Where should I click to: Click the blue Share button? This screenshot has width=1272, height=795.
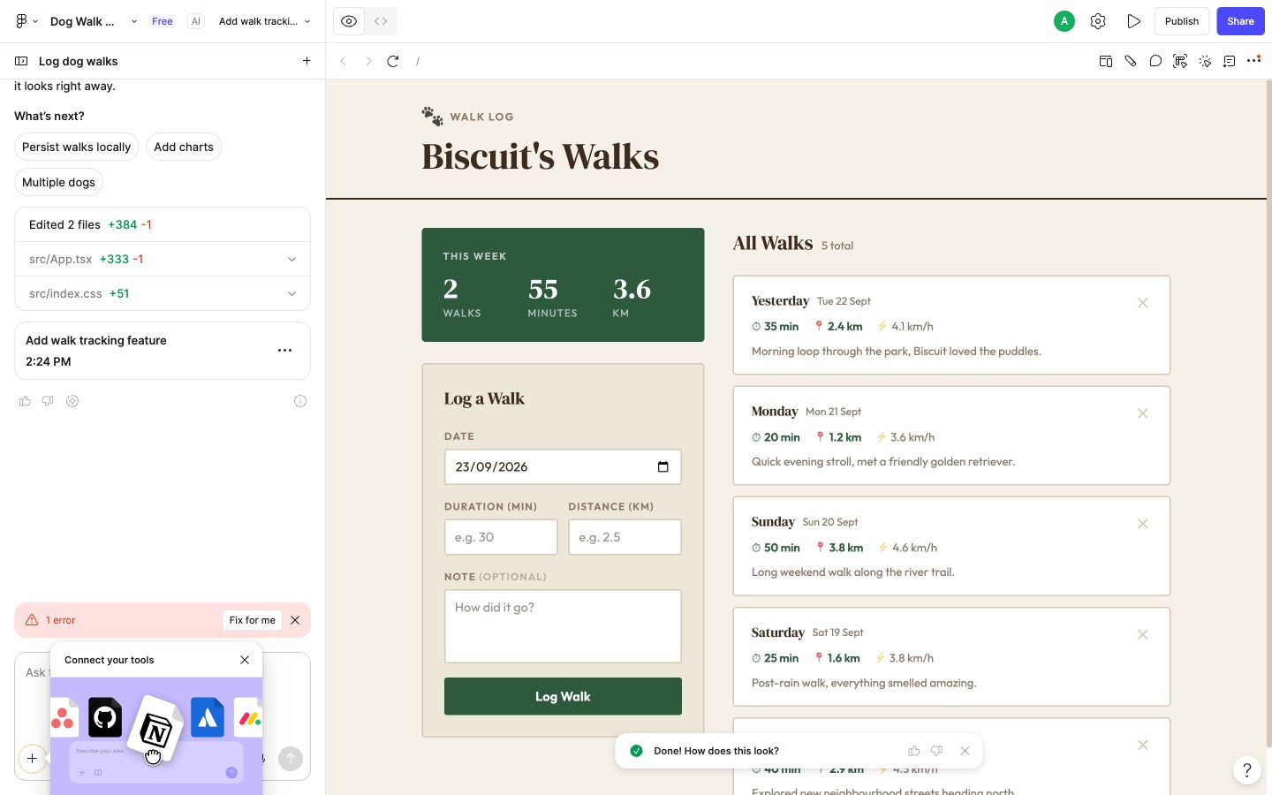coord(1240,21)
